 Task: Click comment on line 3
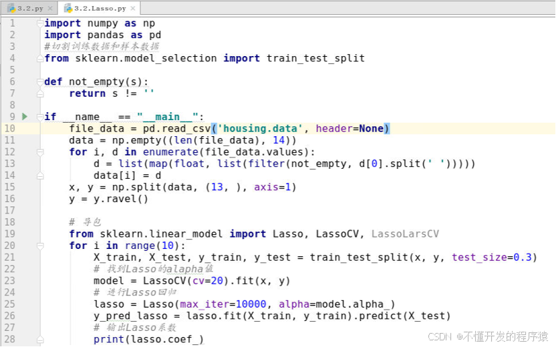(x=102, y=47)
